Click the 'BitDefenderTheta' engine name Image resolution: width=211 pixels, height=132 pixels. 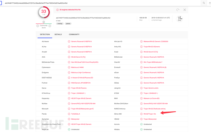(48, 62)
